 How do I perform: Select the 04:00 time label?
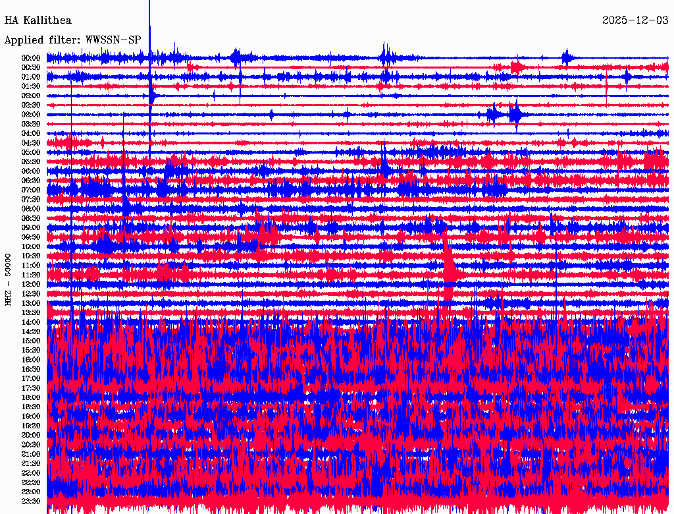(31, 134)
